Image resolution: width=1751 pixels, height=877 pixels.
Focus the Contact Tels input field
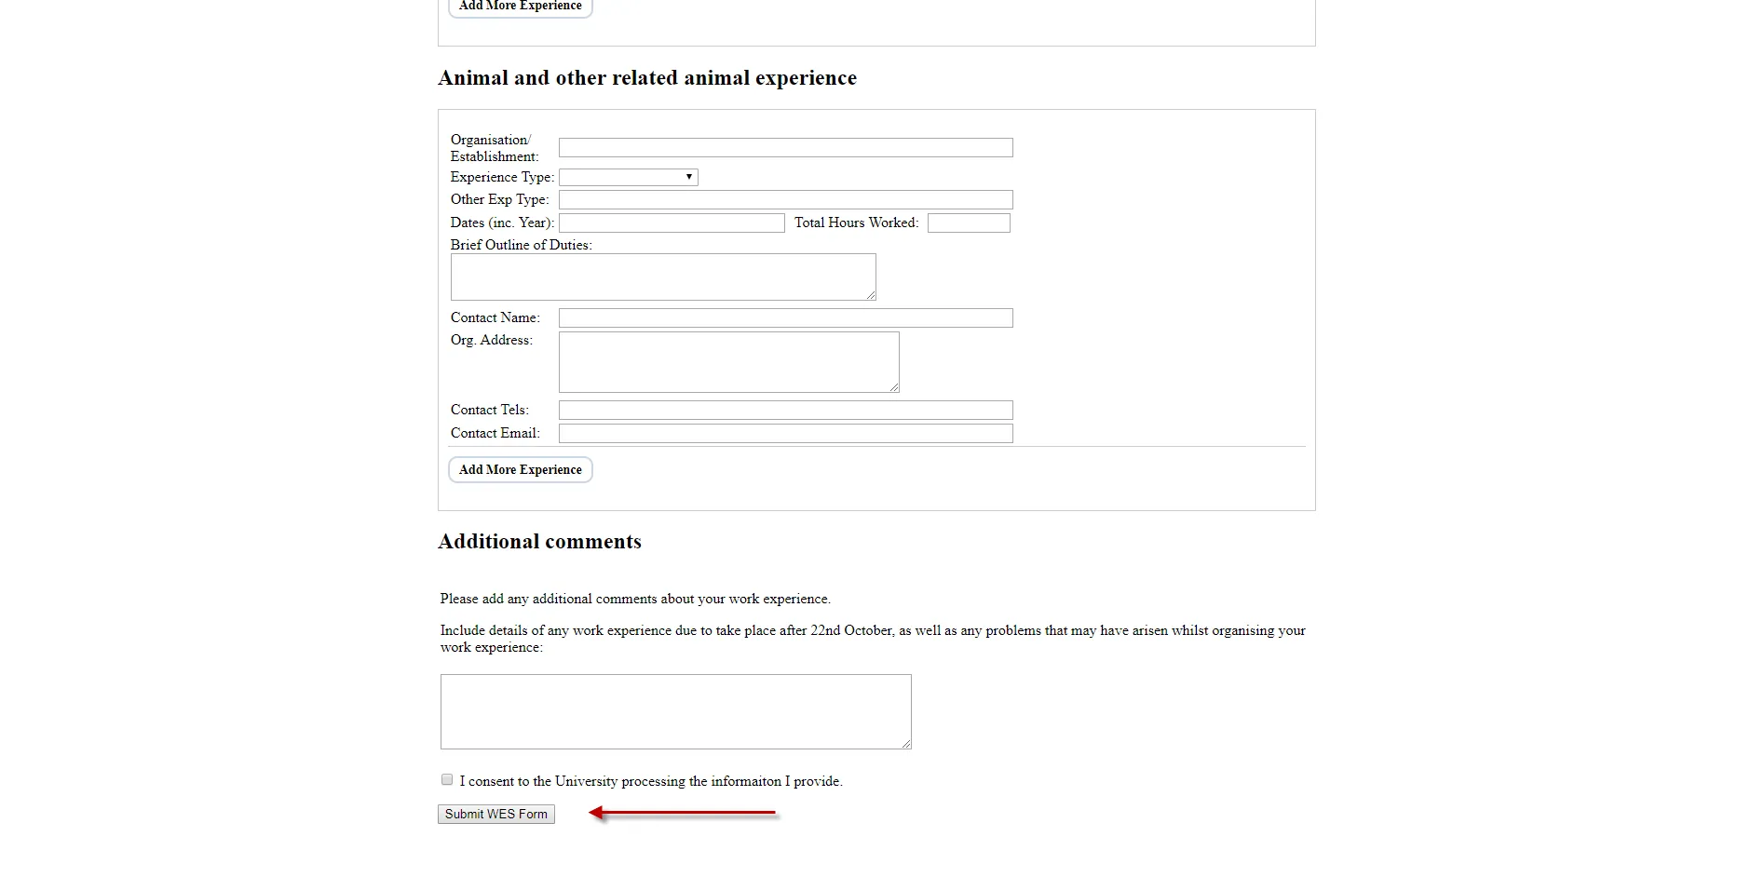click(784, 410)
